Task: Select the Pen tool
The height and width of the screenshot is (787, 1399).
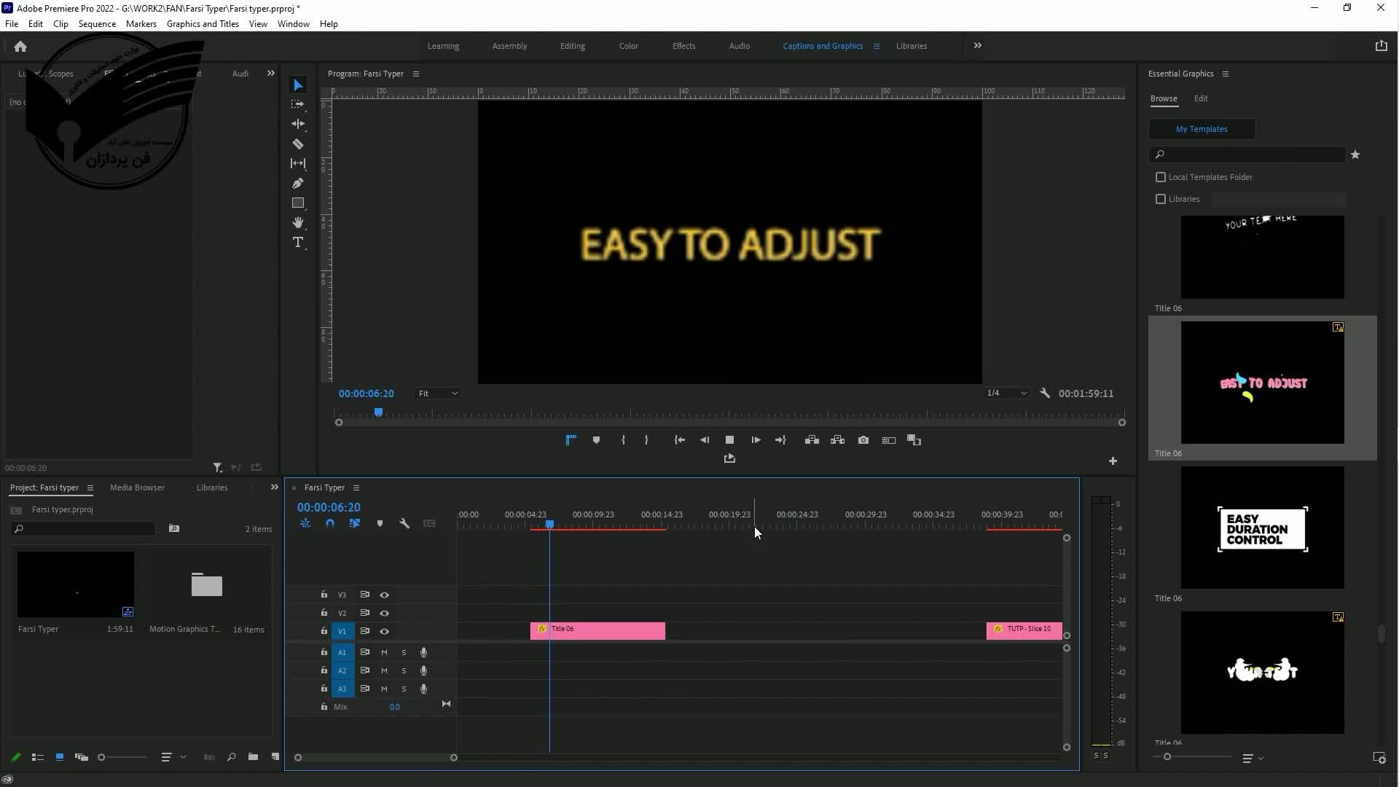Action: [298, 184]
